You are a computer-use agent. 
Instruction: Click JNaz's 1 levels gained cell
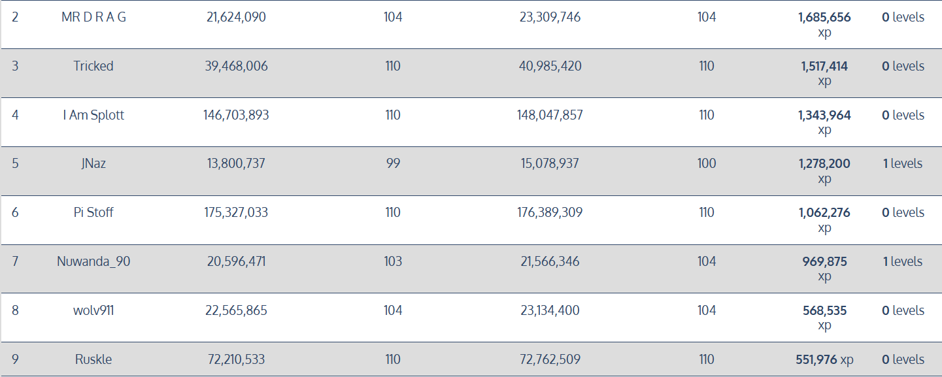pos(903,163)
